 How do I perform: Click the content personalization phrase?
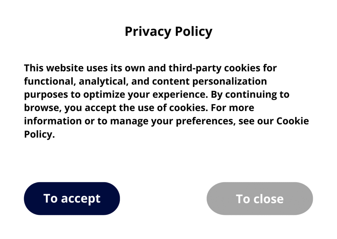[209, 82]
